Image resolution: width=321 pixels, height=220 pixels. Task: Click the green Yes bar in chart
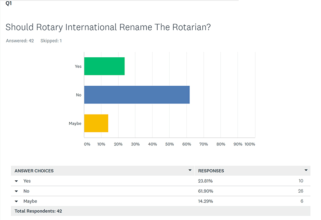(x=104, y=67)
